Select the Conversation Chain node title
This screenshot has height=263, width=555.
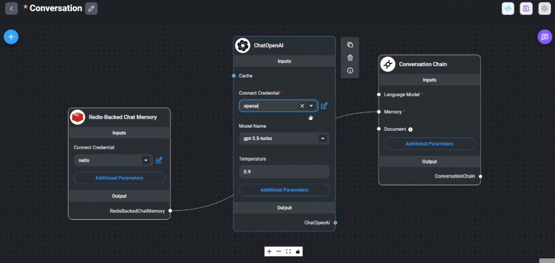pos(422,64)
